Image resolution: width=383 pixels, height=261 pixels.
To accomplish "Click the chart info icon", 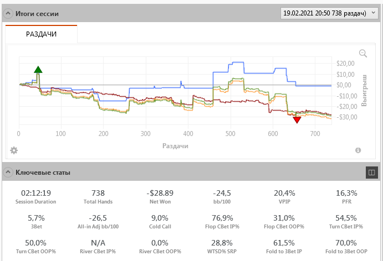I will click(x=358, y=150).
